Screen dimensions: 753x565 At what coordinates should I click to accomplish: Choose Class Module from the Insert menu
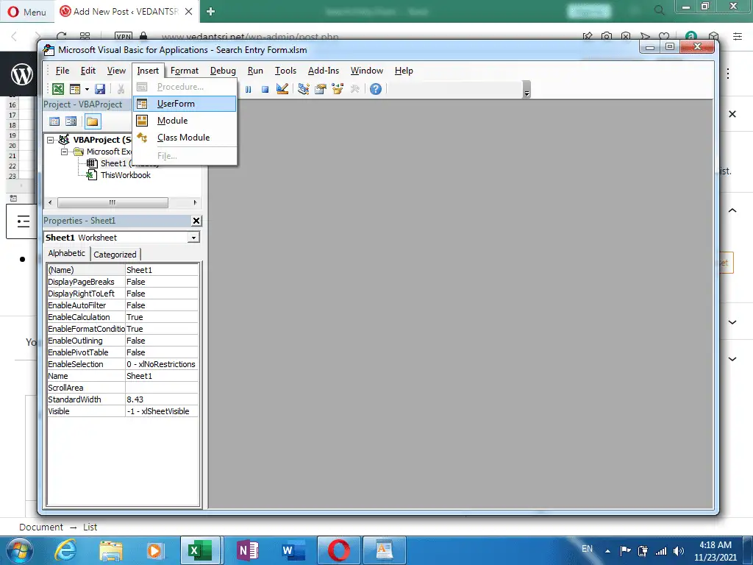185,138
